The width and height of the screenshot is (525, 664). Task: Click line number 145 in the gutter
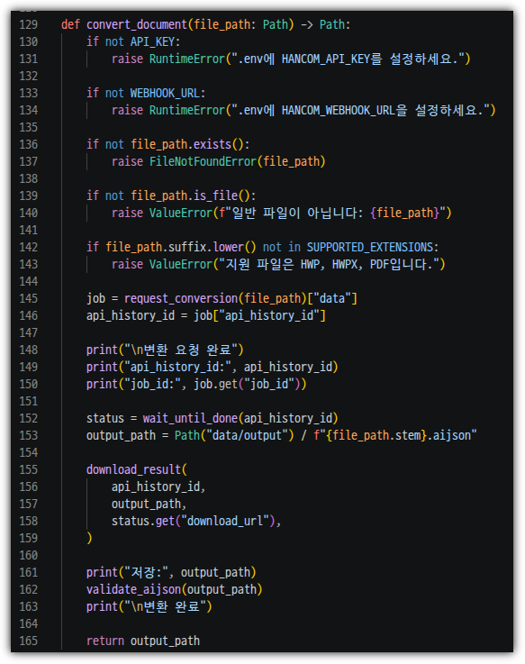(x=29, y=298)
